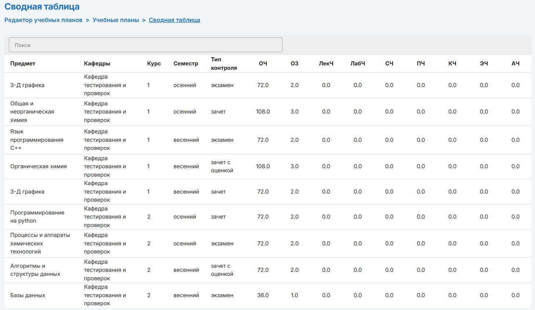Click the ЛекЧ column header
This screenshot has height=310, width=535.
[x=326, y=64]
